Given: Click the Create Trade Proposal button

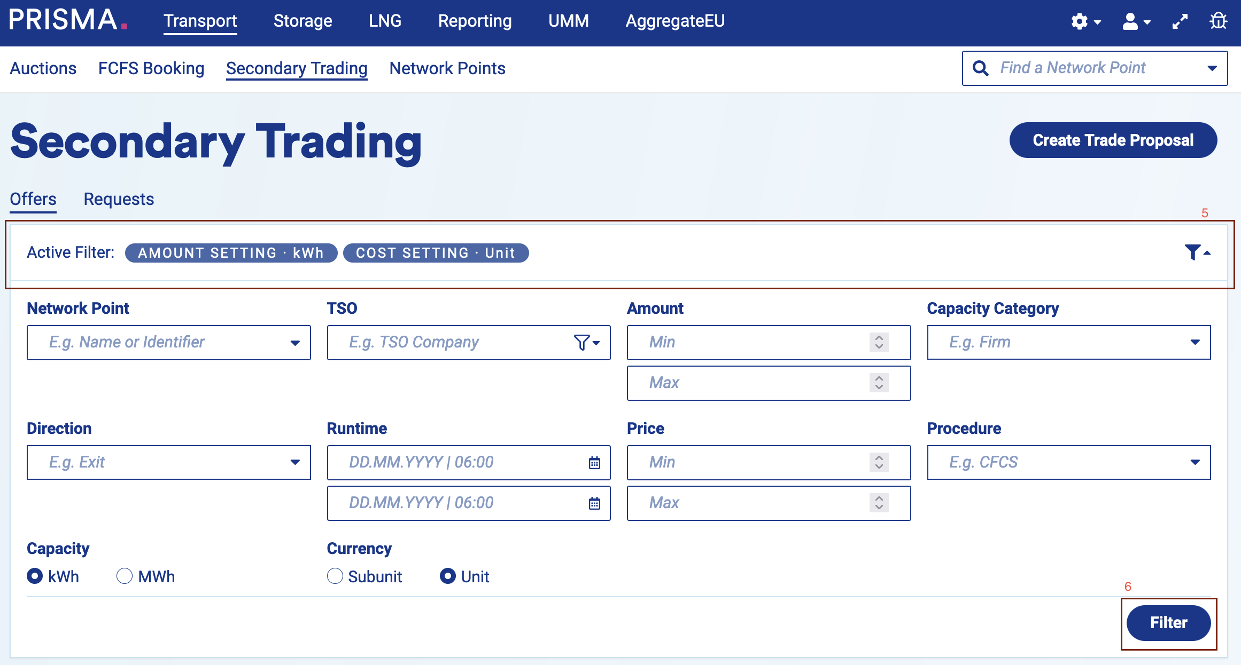Looking at the screenshot, I should tap(1113, 140).
